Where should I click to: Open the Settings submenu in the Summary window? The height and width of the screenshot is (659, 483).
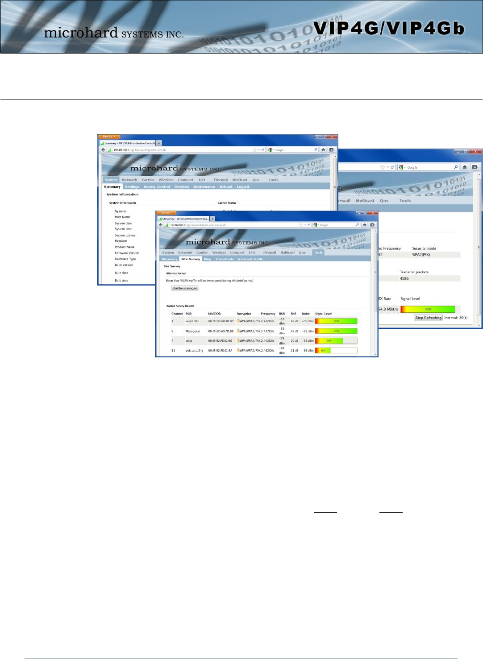click(132, 187)
